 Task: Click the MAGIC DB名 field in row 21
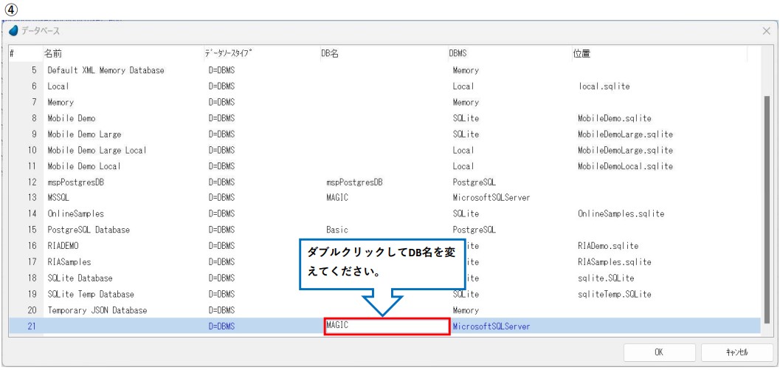[386, 326]
